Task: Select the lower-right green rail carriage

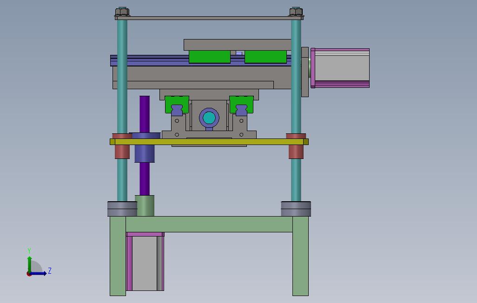Action: click(x=241, y=105)
